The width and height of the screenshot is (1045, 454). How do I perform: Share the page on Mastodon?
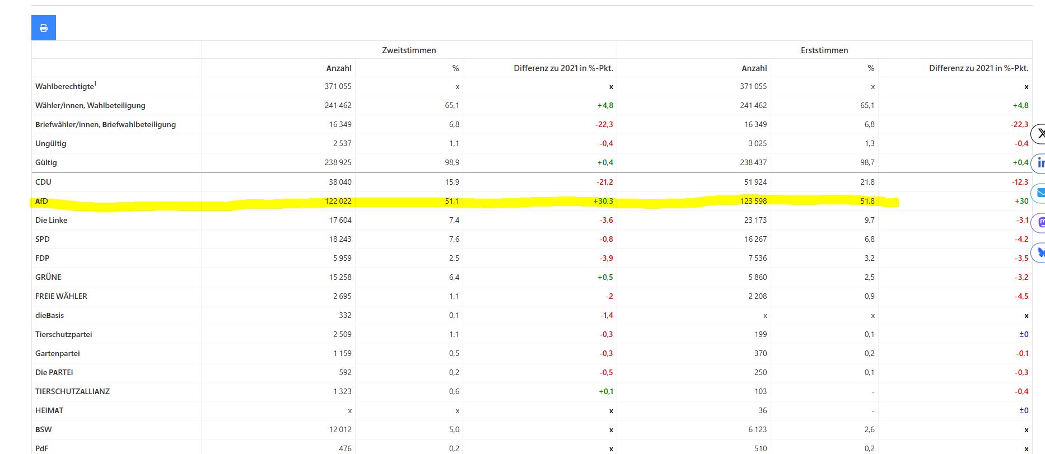1039,222
